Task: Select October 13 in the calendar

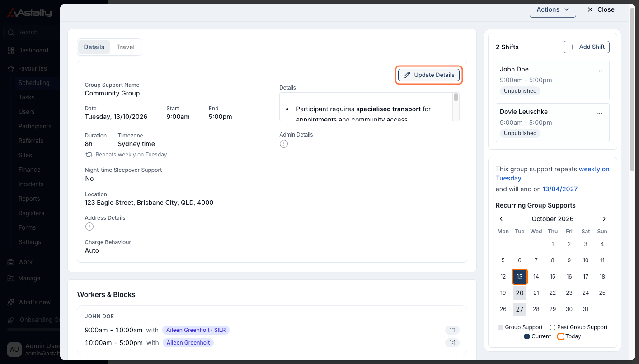Action: 520,277
